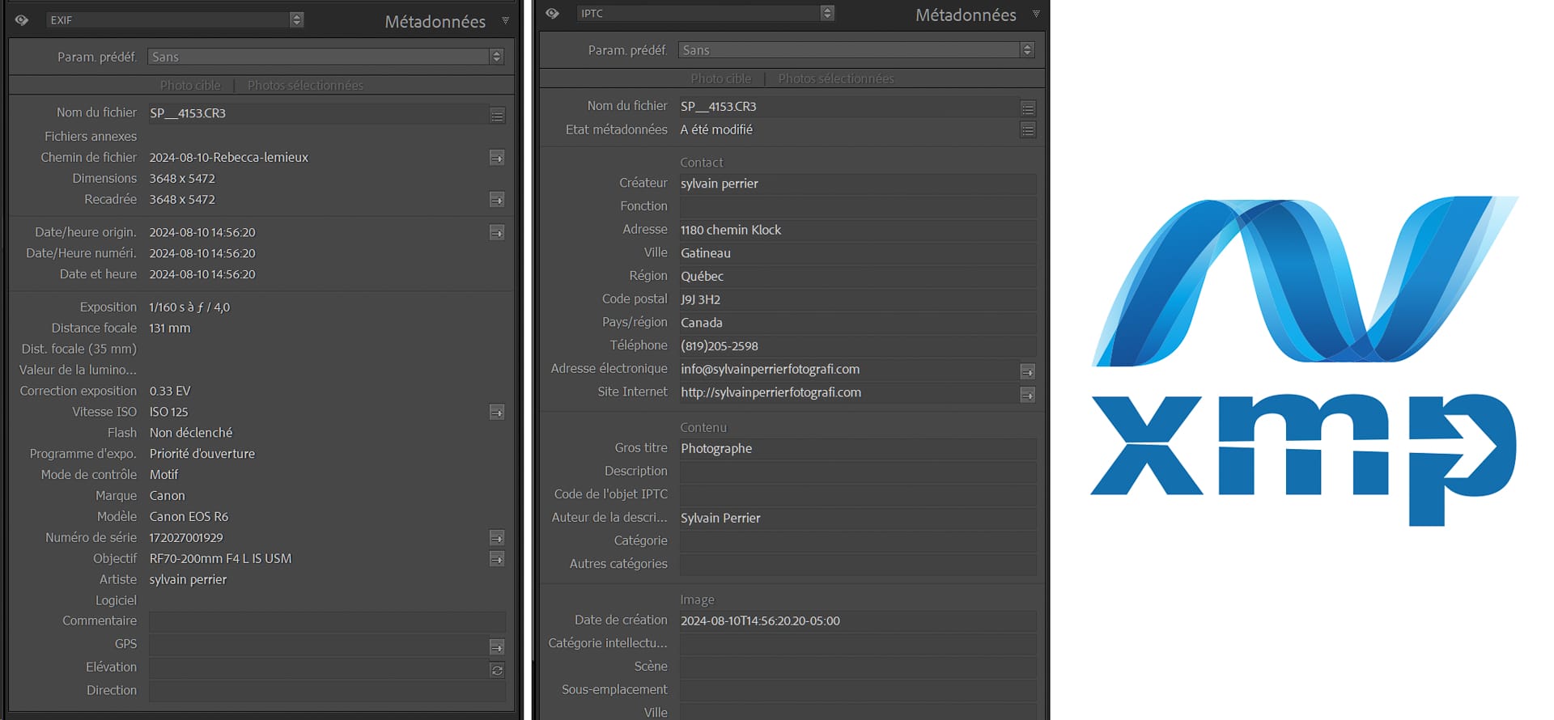
Task: Click the list icon beside Etat métadonnées
Action: coord(1027,130)
